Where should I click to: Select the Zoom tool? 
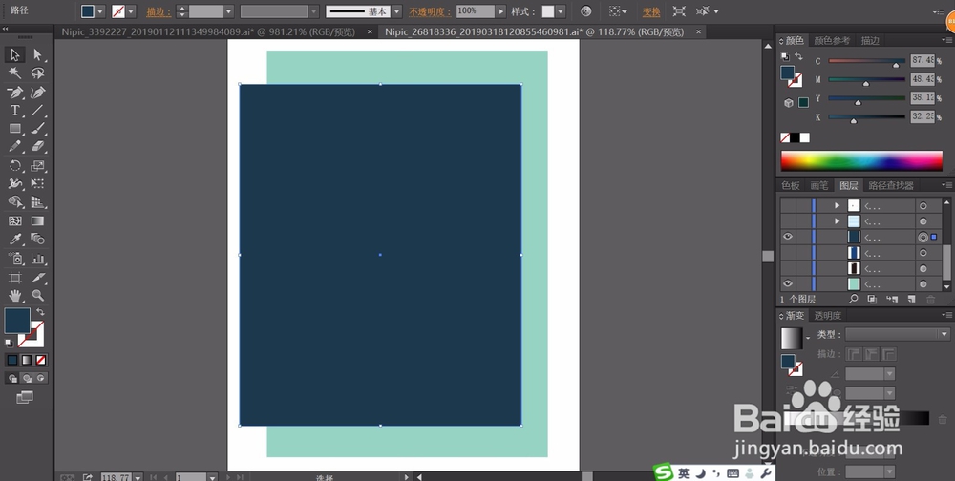(x=38, y=296)
